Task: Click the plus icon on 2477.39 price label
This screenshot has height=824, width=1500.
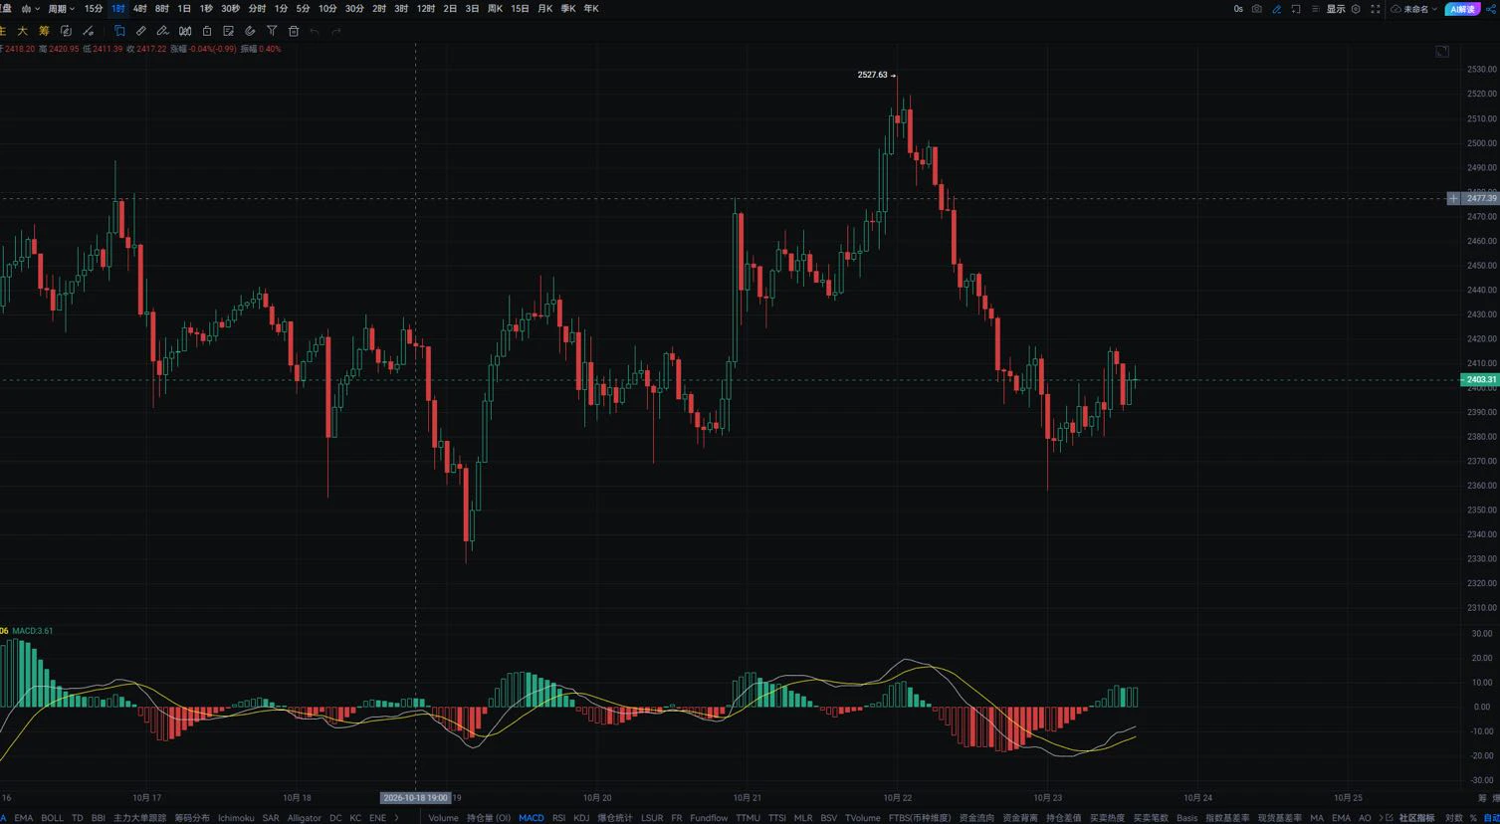Action: 1453,199
